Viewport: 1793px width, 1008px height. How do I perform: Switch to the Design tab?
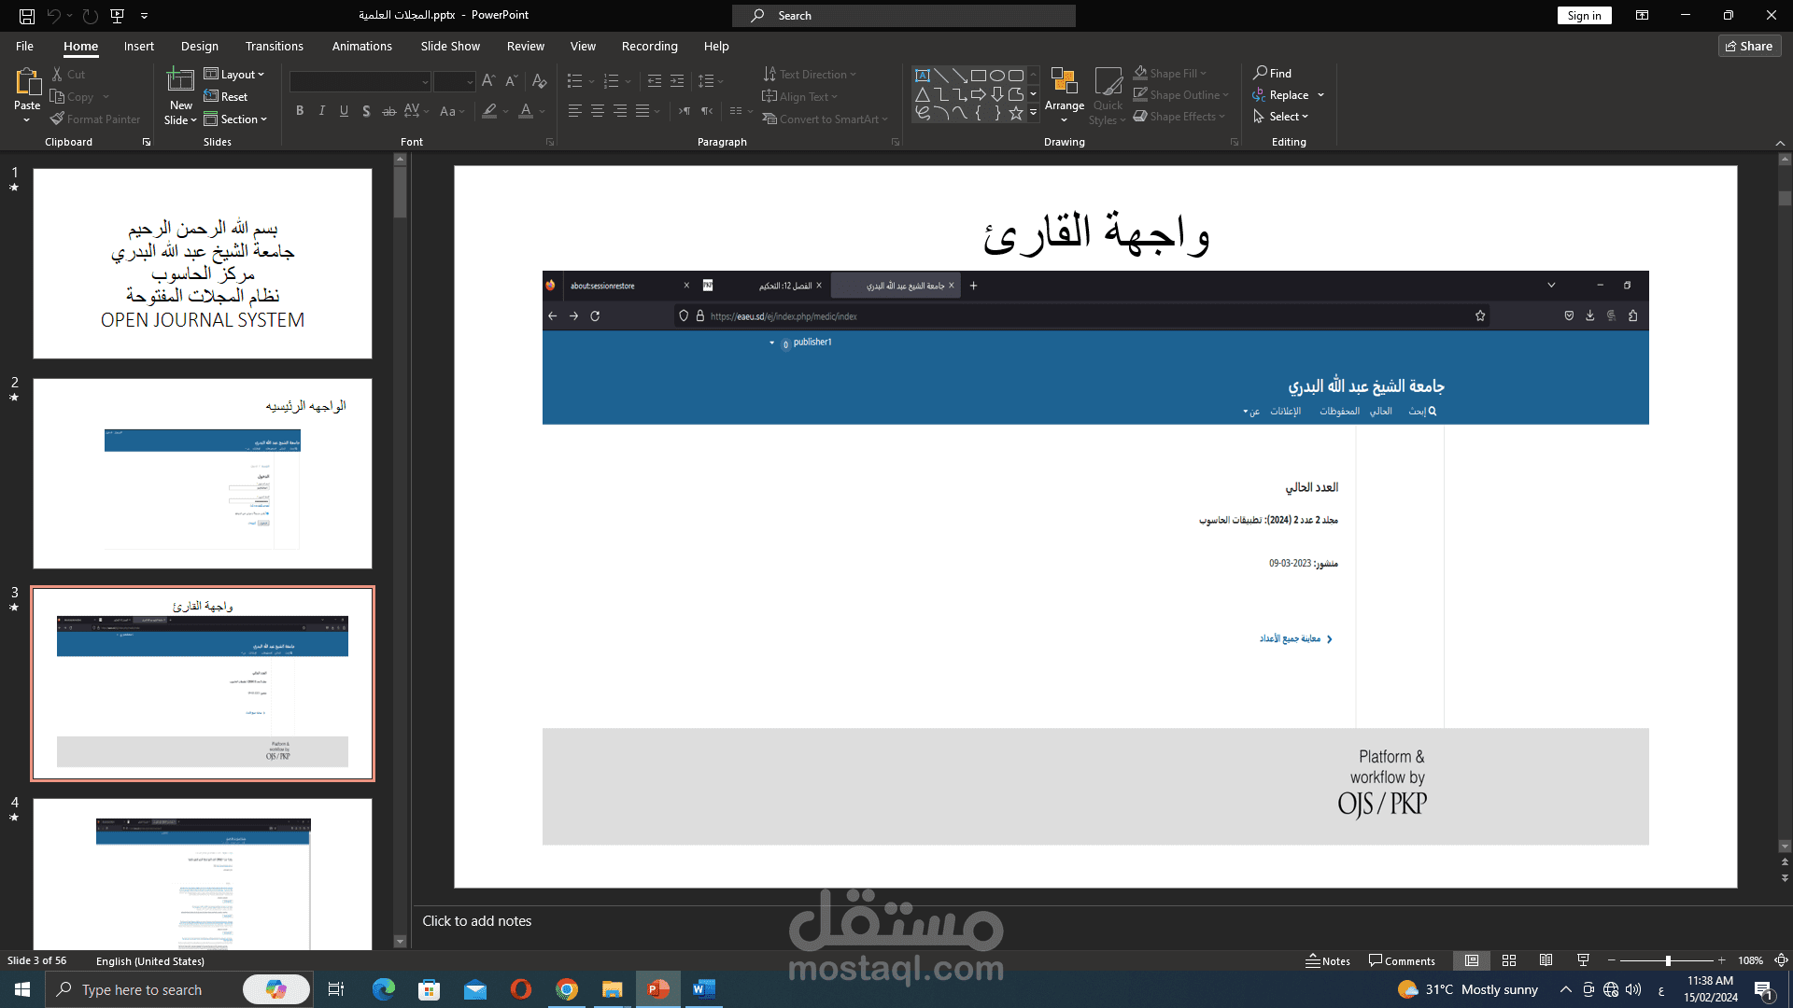(x=200, y=46)
